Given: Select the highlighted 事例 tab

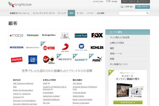Looking at the screenshot, I should click(x=71, y=13).
